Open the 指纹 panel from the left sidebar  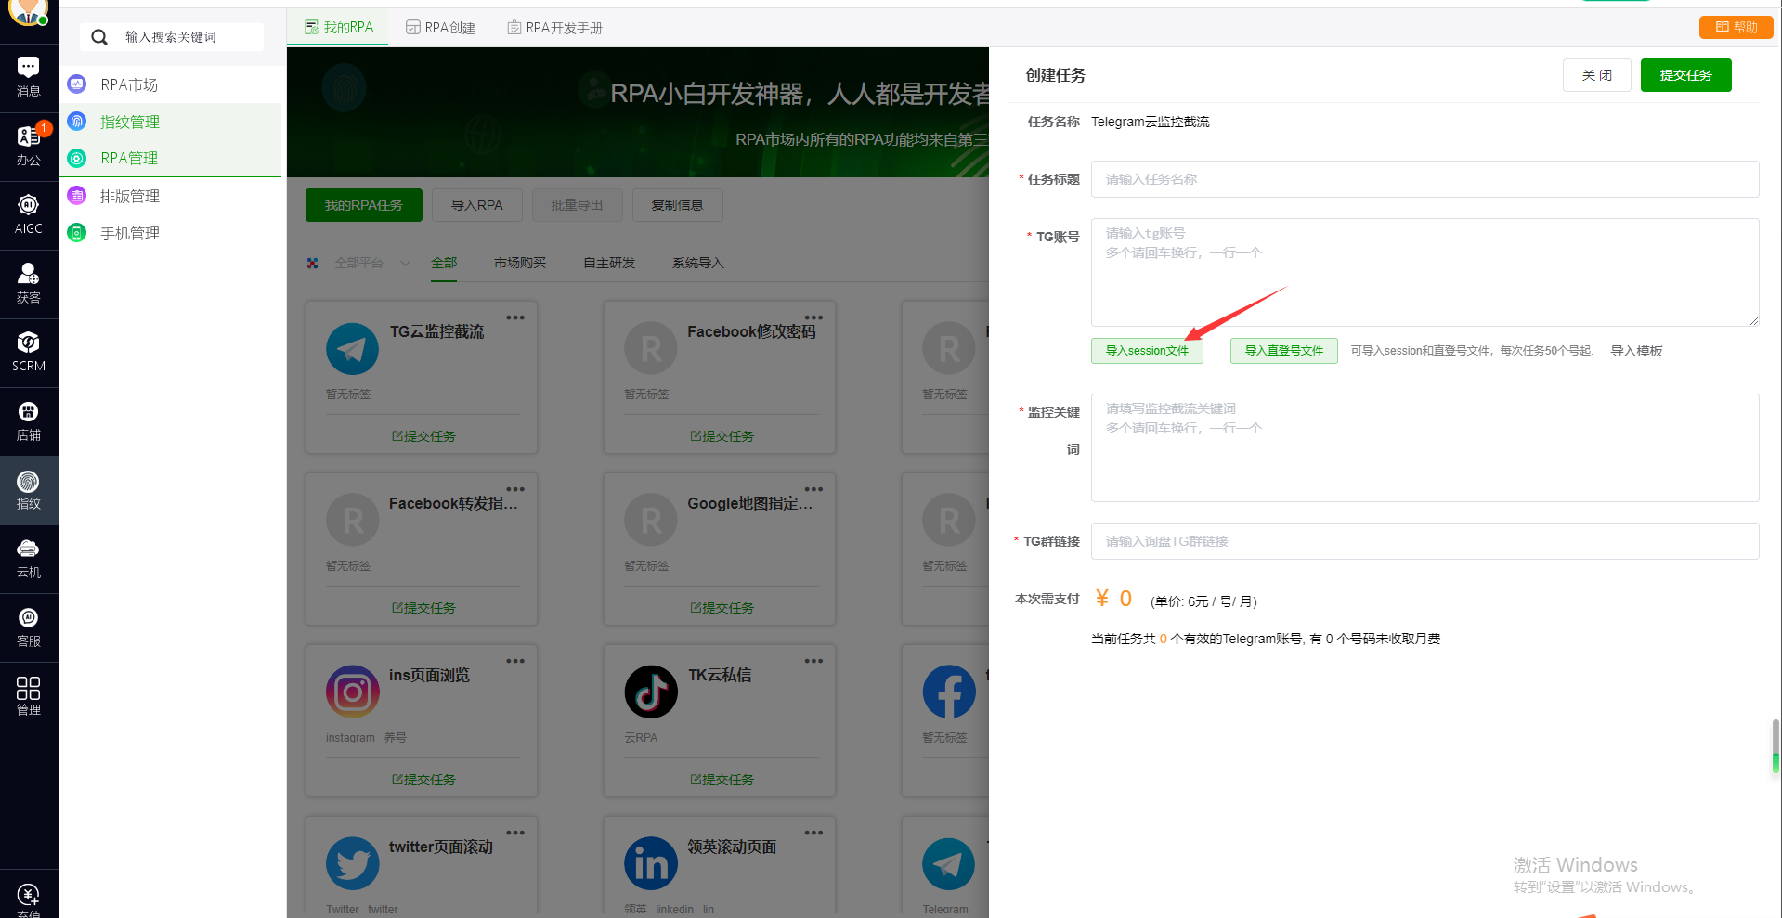click(x=29, y=490)
